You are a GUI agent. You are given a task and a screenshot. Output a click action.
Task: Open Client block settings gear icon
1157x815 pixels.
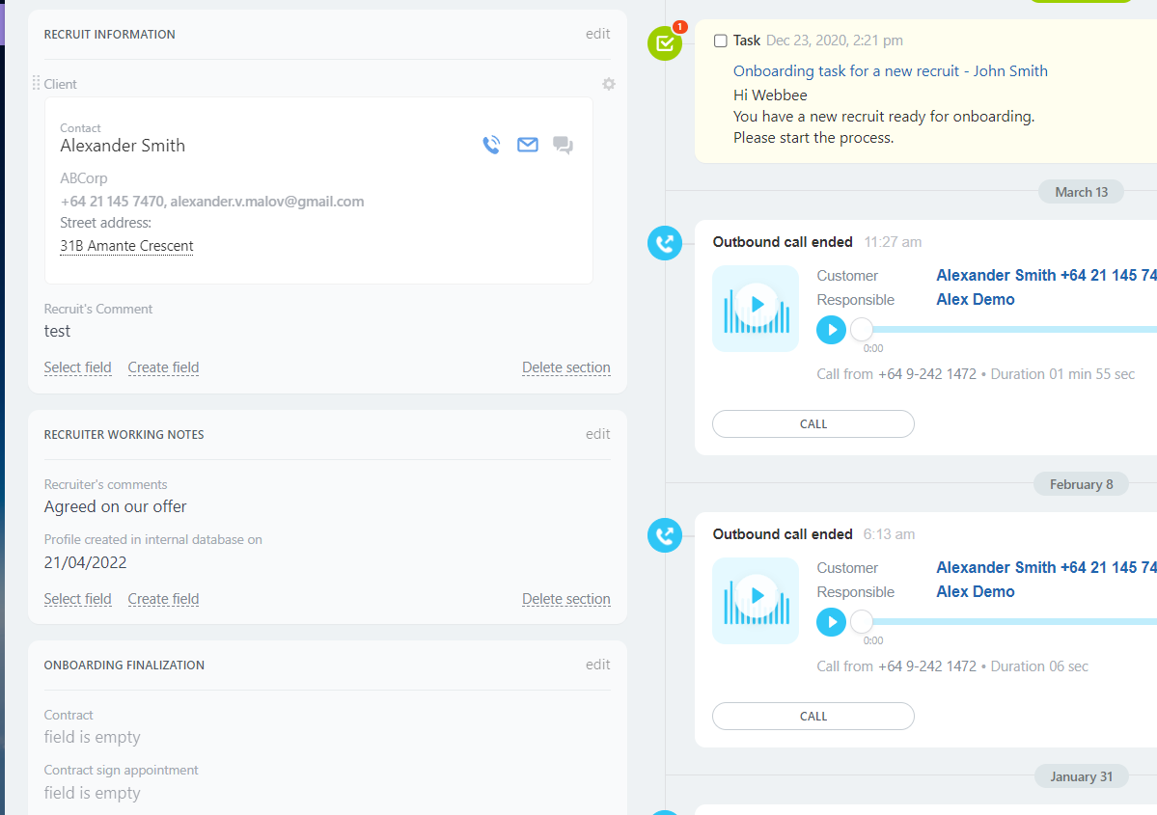click(609, 84)
